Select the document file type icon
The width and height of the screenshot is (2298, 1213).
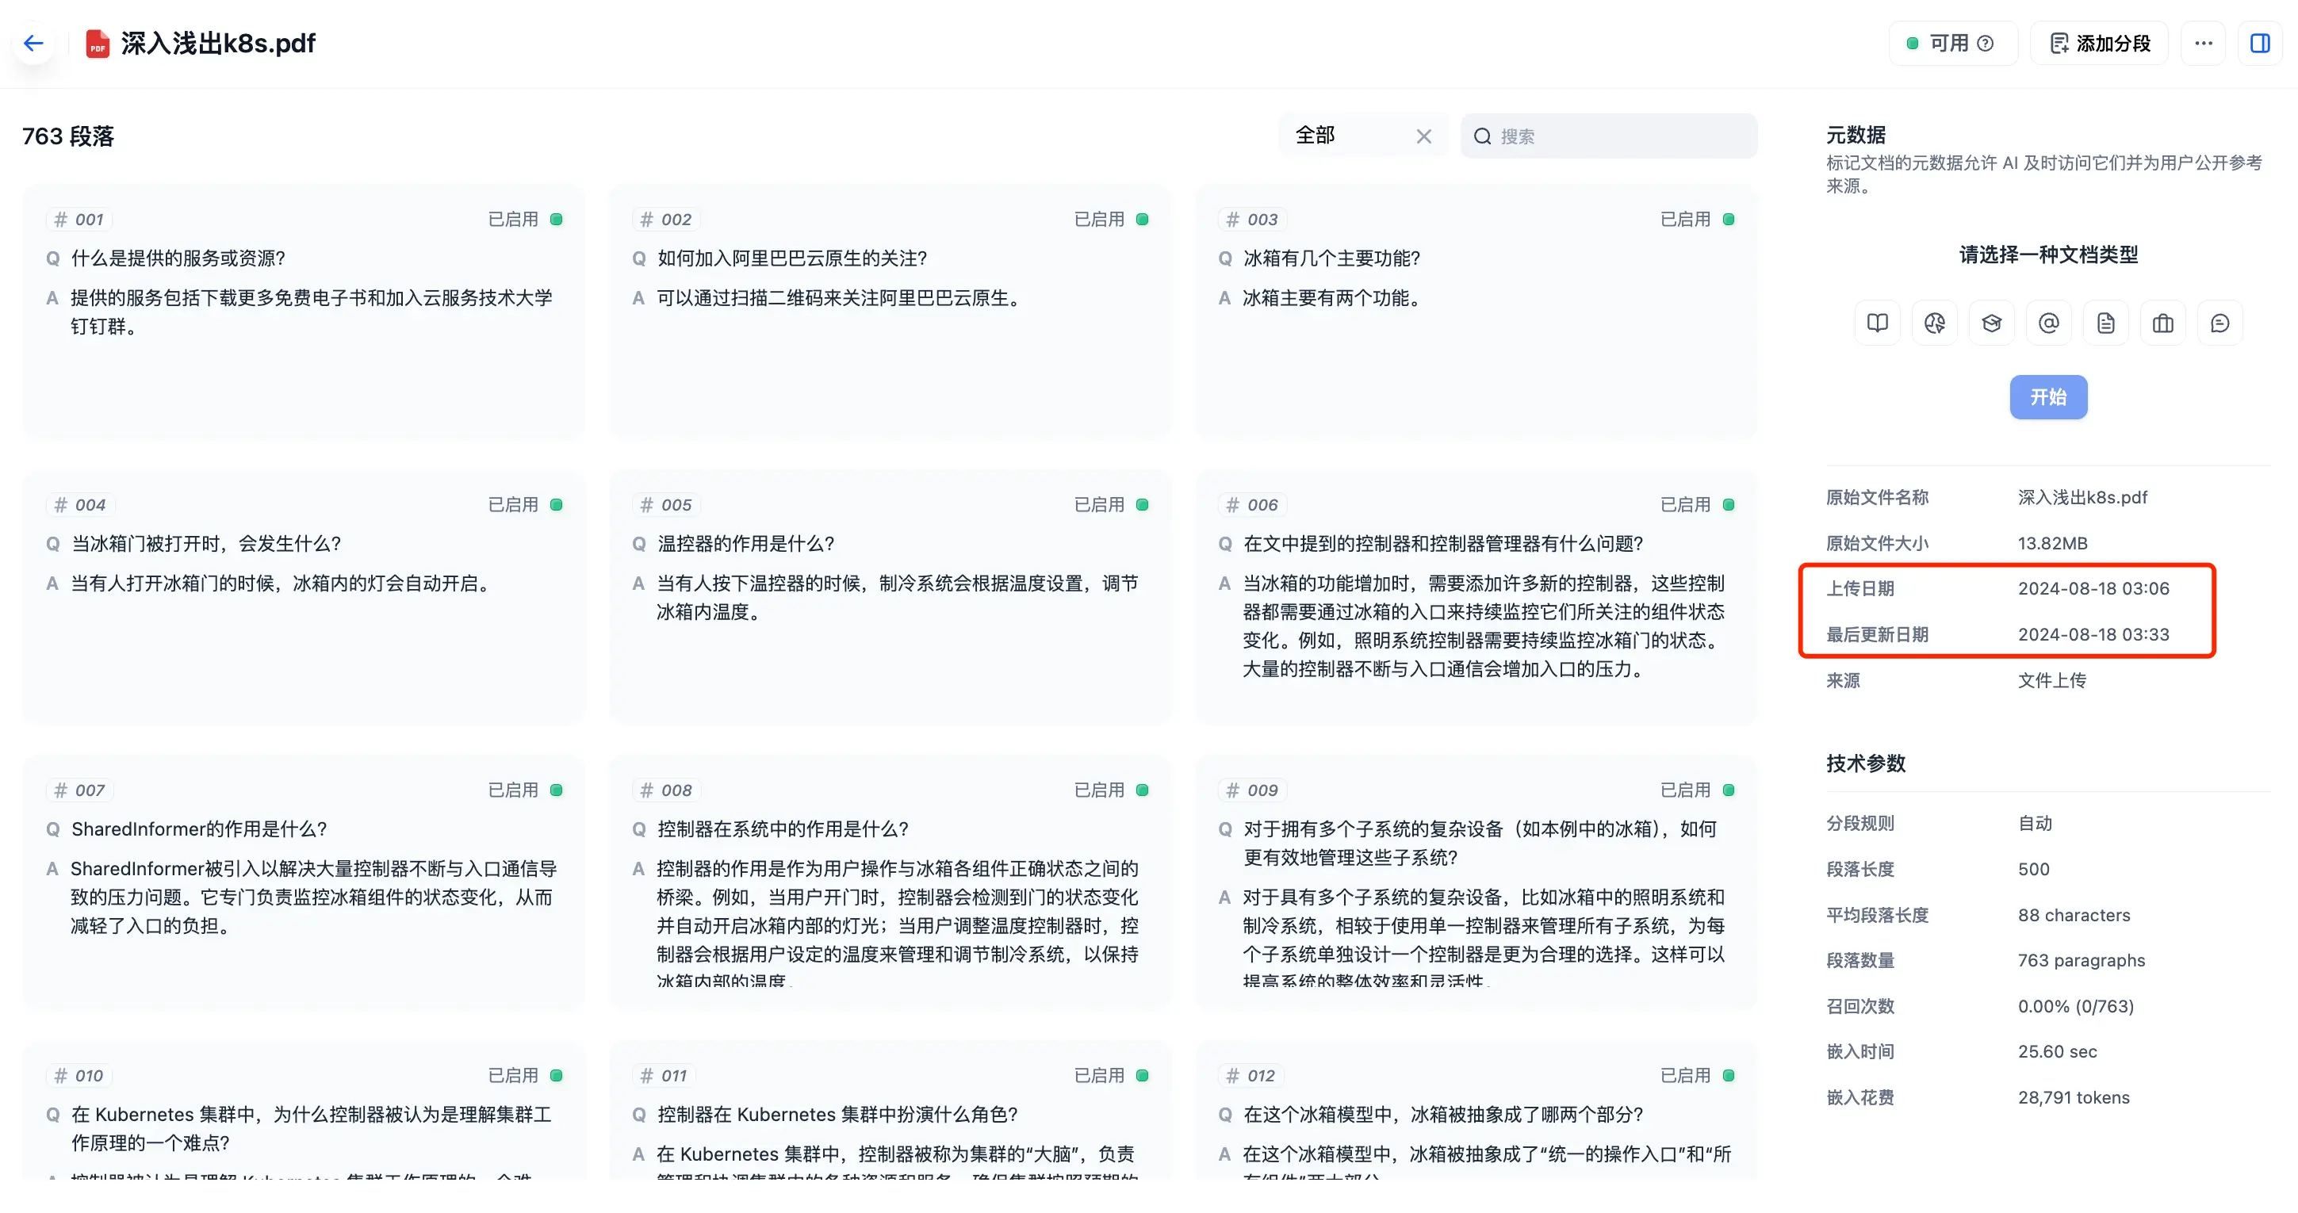(x=2105, y=323)
